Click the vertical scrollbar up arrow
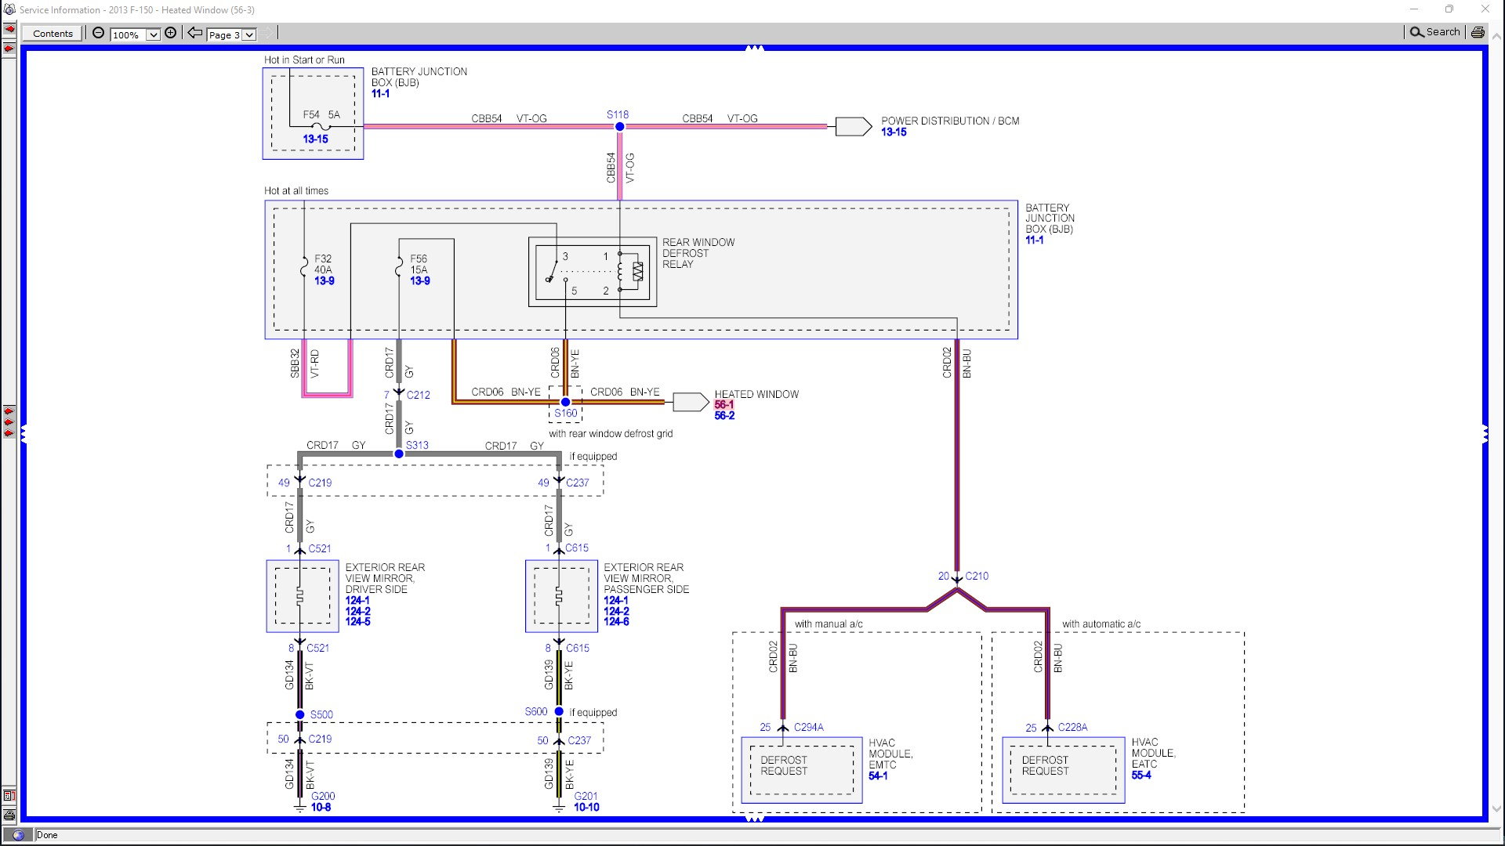The width and height of the screenshot is (1505, 846). tap(1496, 35)
